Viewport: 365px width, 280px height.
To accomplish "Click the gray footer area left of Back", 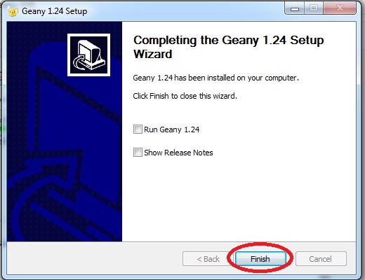I will pyautogui.click(x=93, y=258).
